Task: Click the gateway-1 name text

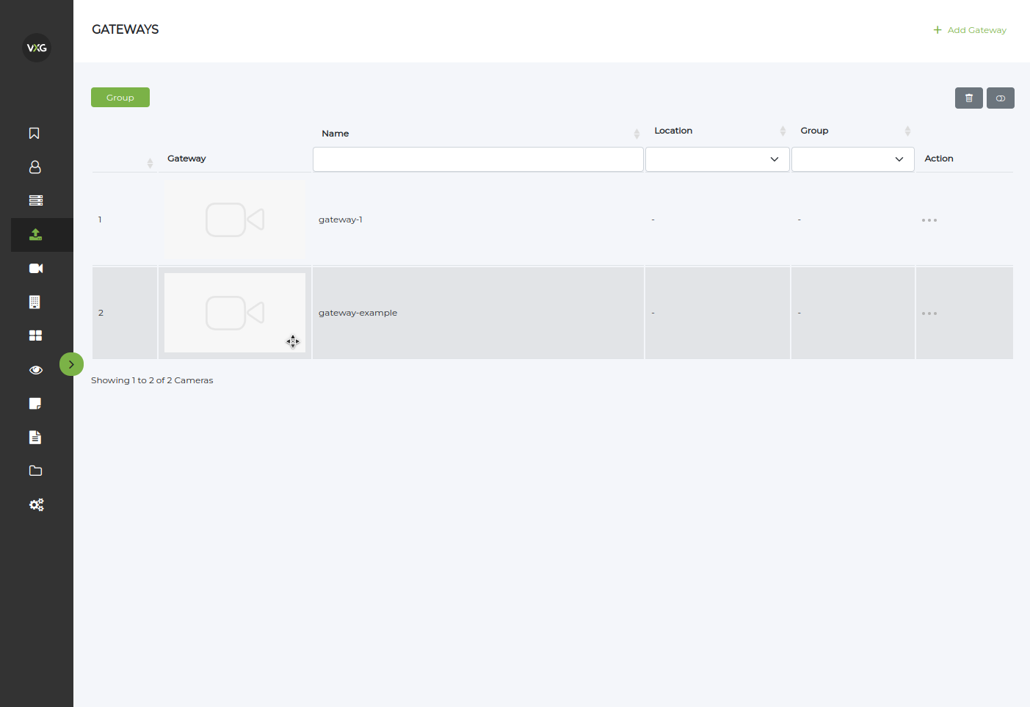Action: coord(341,220)
